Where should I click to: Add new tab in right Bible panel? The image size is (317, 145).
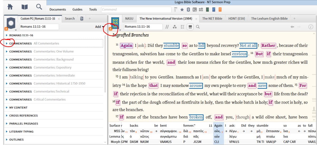pos(294,18)
